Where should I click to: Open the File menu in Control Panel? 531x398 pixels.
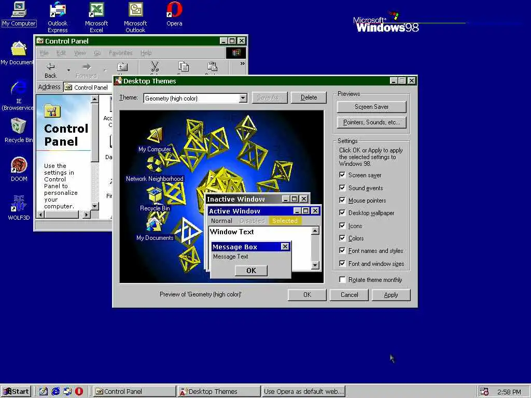click(x=44, y=53)
